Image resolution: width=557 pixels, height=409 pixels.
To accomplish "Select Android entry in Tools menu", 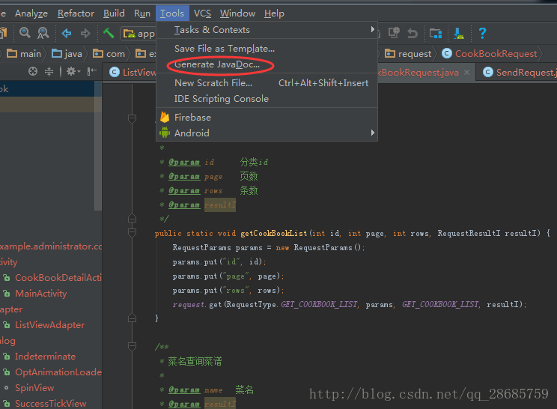I will pos(267,133).
